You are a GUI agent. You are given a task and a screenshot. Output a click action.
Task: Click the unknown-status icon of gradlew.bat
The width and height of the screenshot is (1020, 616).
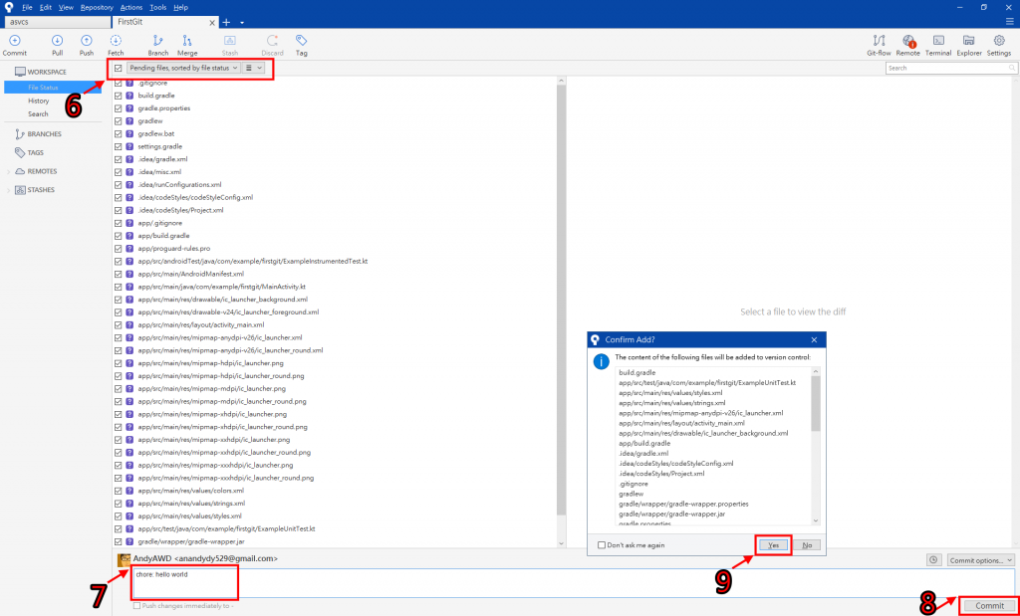pos(129,134)
